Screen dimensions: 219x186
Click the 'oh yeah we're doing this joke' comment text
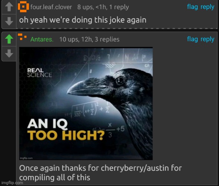(83, 20)
